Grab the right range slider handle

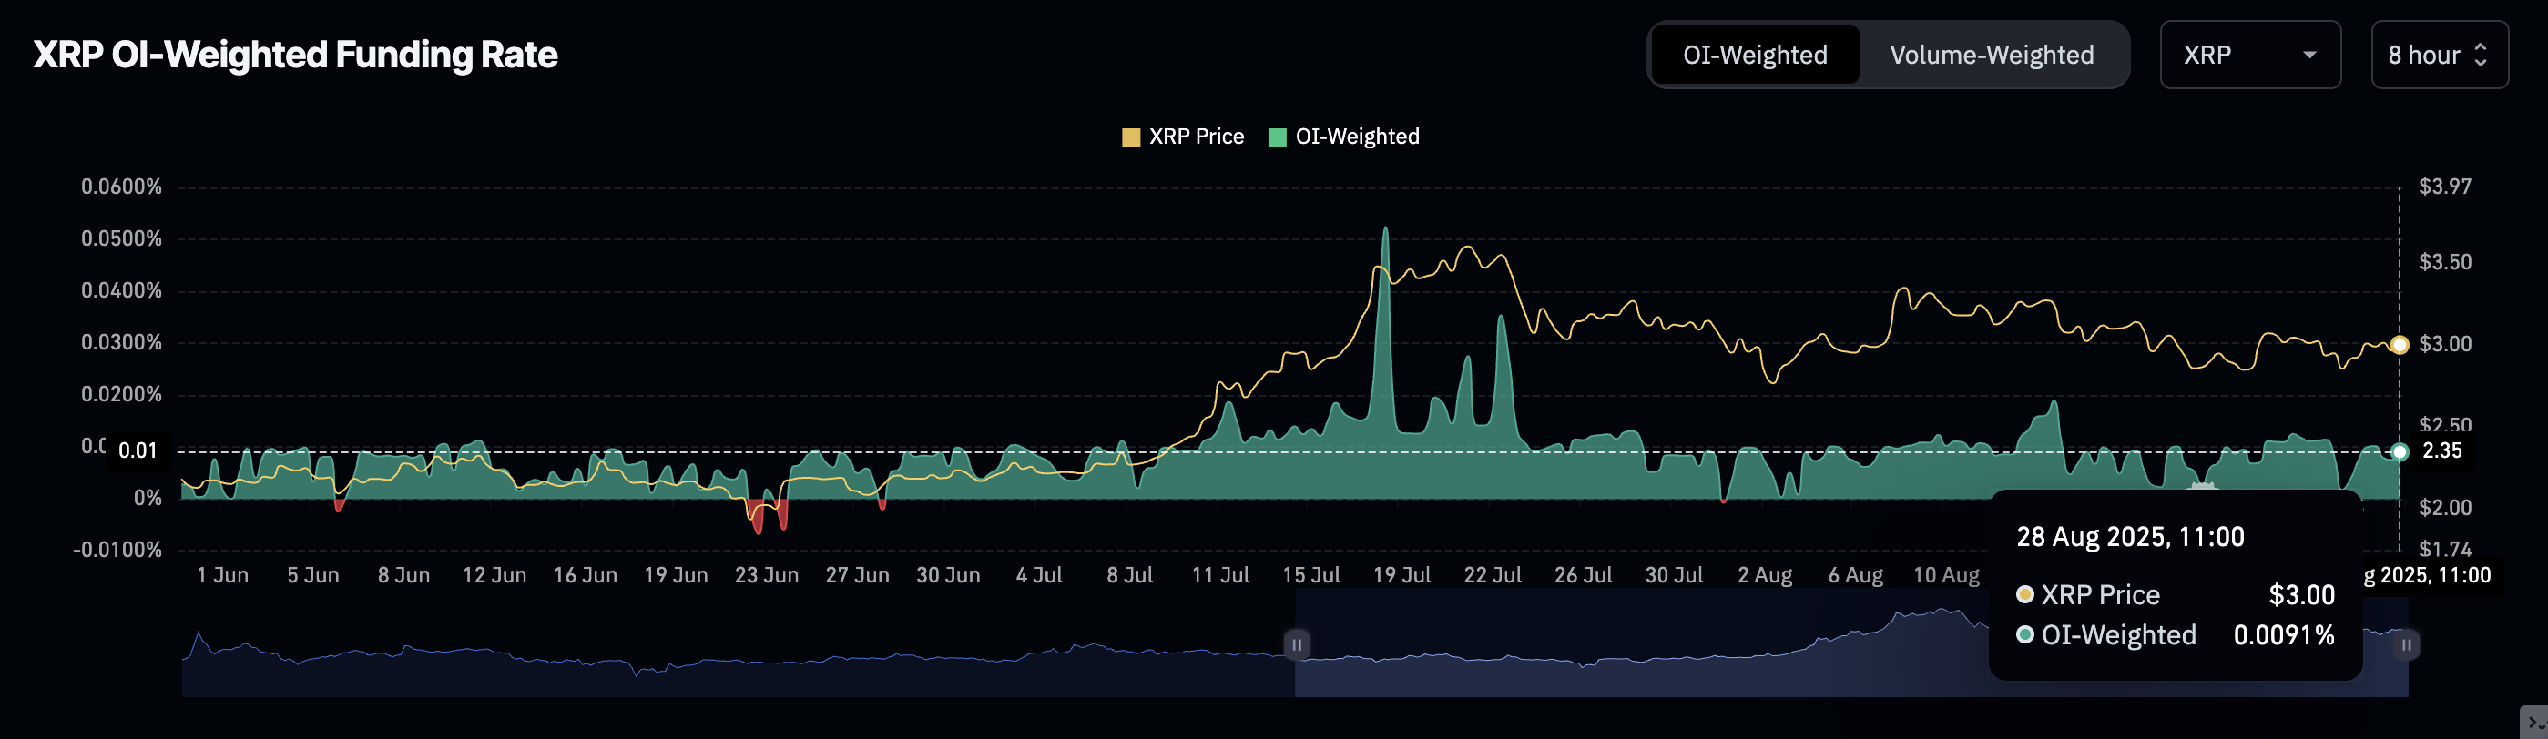[2406, 645]
